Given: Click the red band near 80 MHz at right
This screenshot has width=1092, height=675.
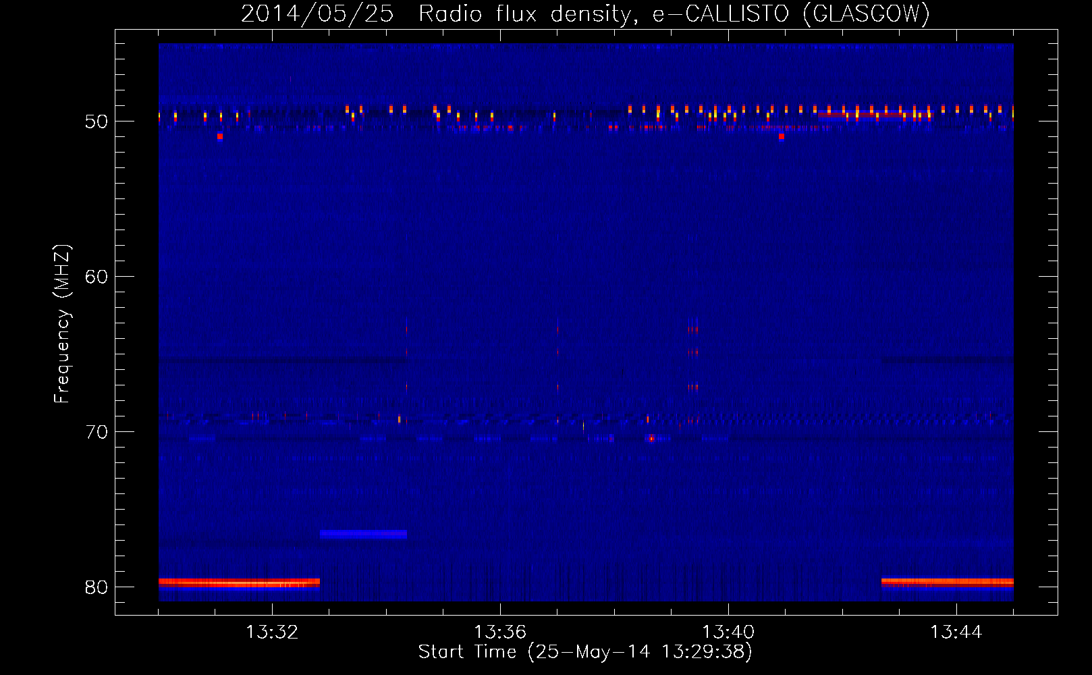Looking at the screenshot, I should pos(947,581).
